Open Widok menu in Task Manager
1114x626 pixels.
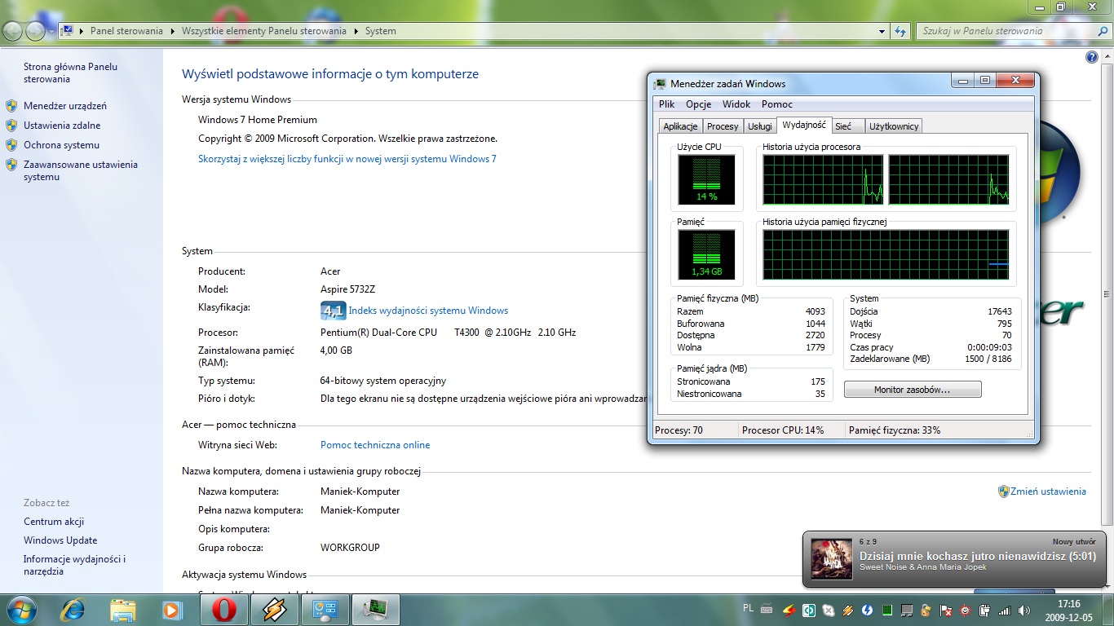[x=736, y=104]
